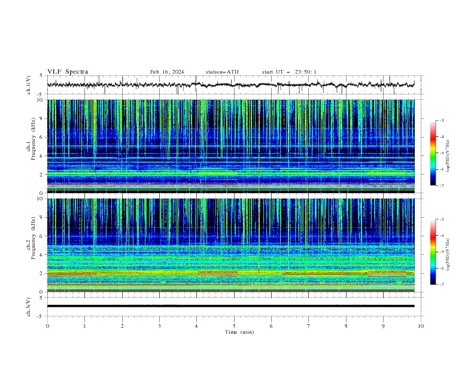Click the "ch.3(V)" axis label
Viewport: 474px width, 366px height.
[29, 307]
